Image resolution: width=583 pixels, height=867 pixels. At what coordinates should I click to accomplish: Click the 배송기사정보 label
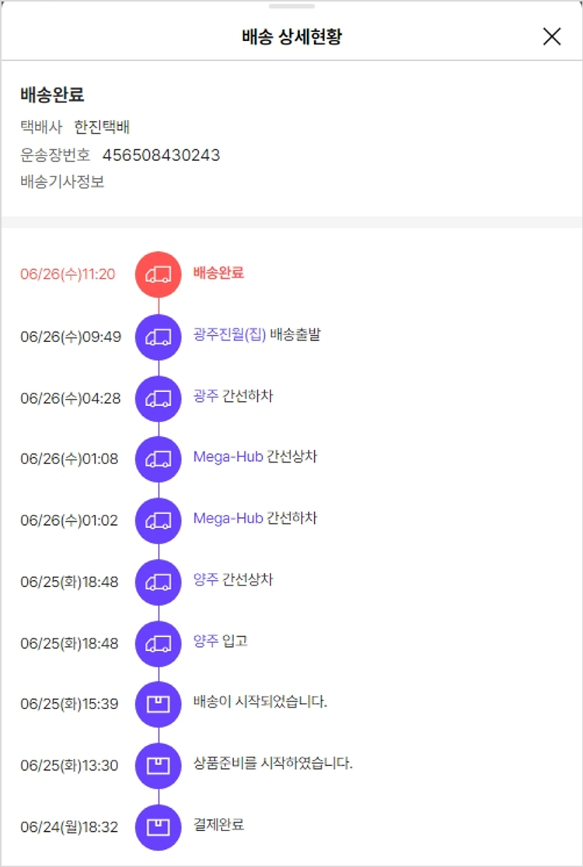62,183
